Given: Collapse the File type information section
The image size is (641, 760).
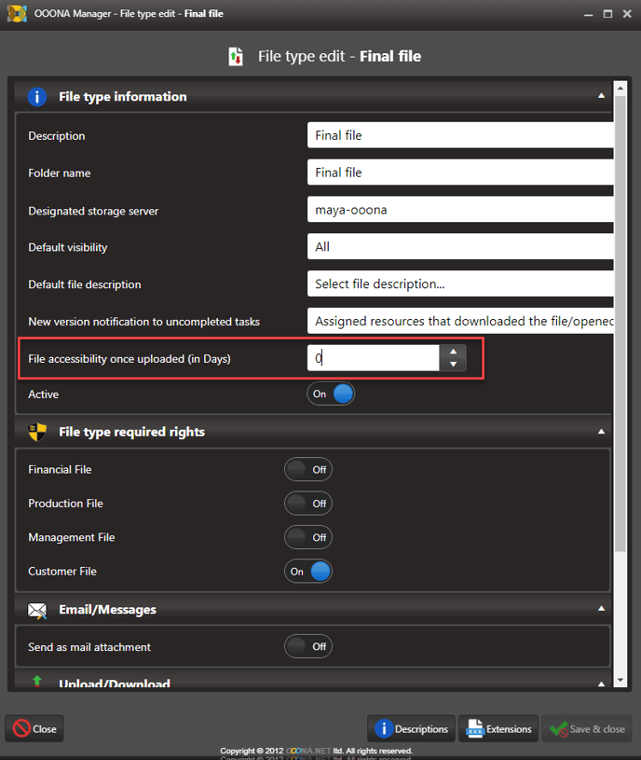Looking at the screenshot, I should [x=602, y=96].
